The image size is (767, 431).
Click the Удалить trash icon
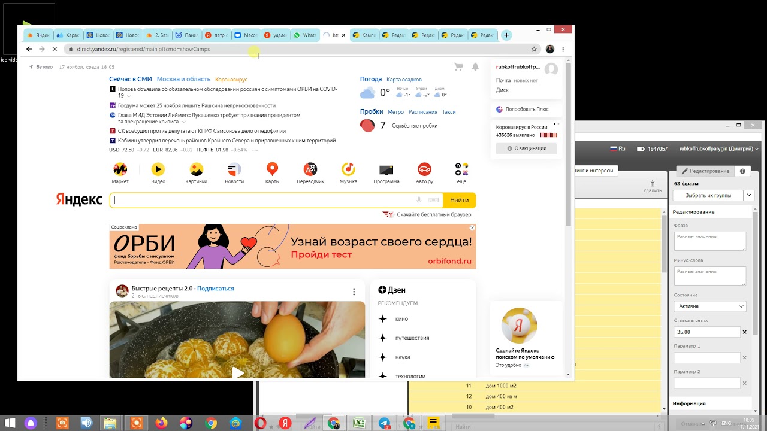point(652,184)
